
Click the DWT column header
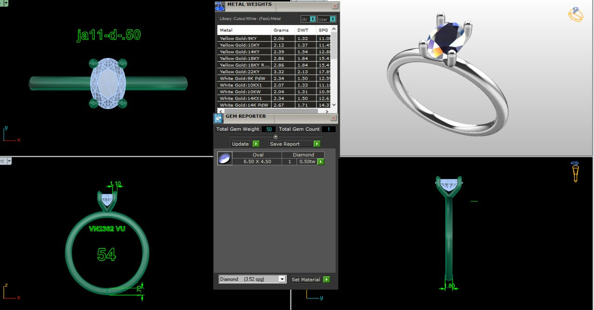[x=305, y=30]
